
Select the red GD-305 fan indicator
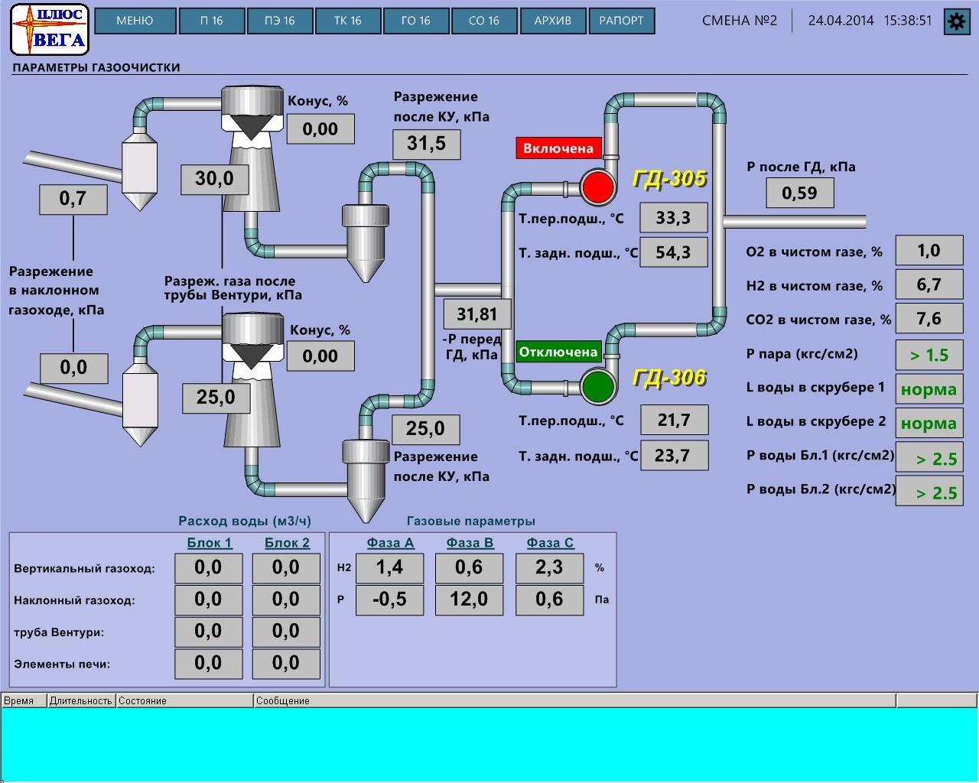pyautogui.click(x=597, y=187)
